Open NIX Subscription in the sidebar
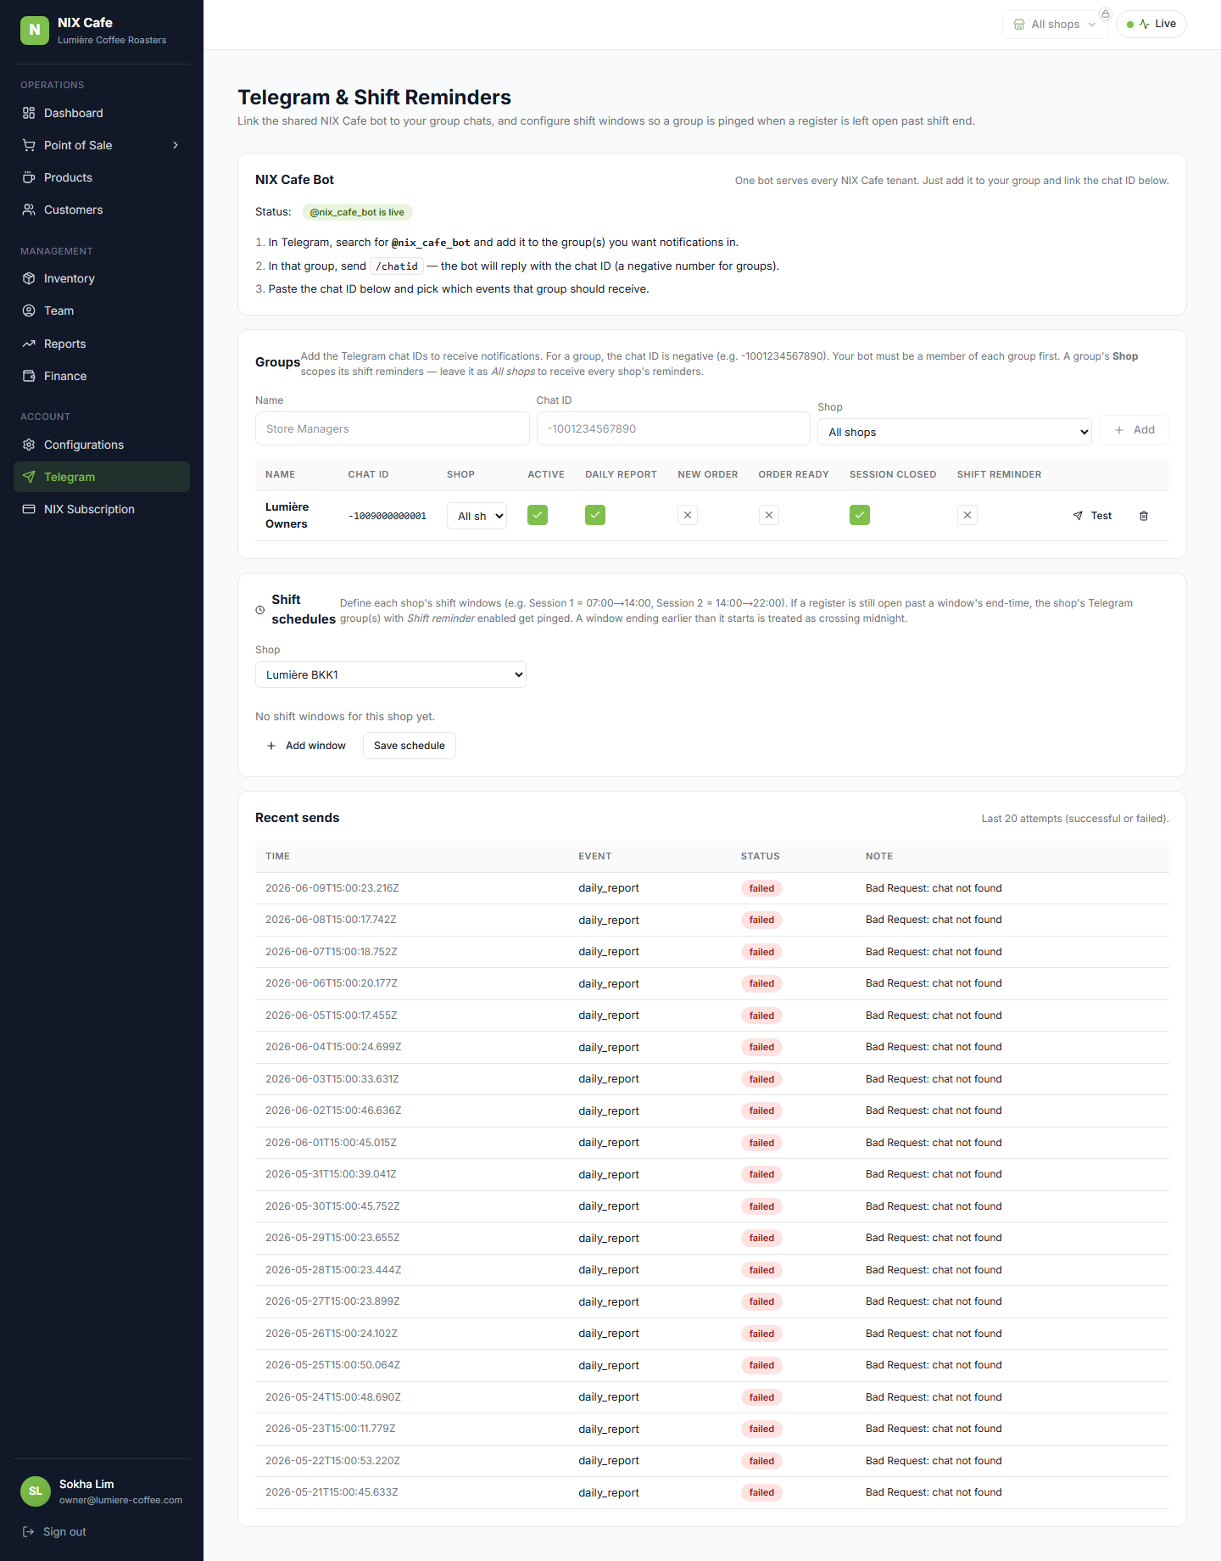Image resolution: width=1221 pixels, height=1561 pixels. point(102,509)
